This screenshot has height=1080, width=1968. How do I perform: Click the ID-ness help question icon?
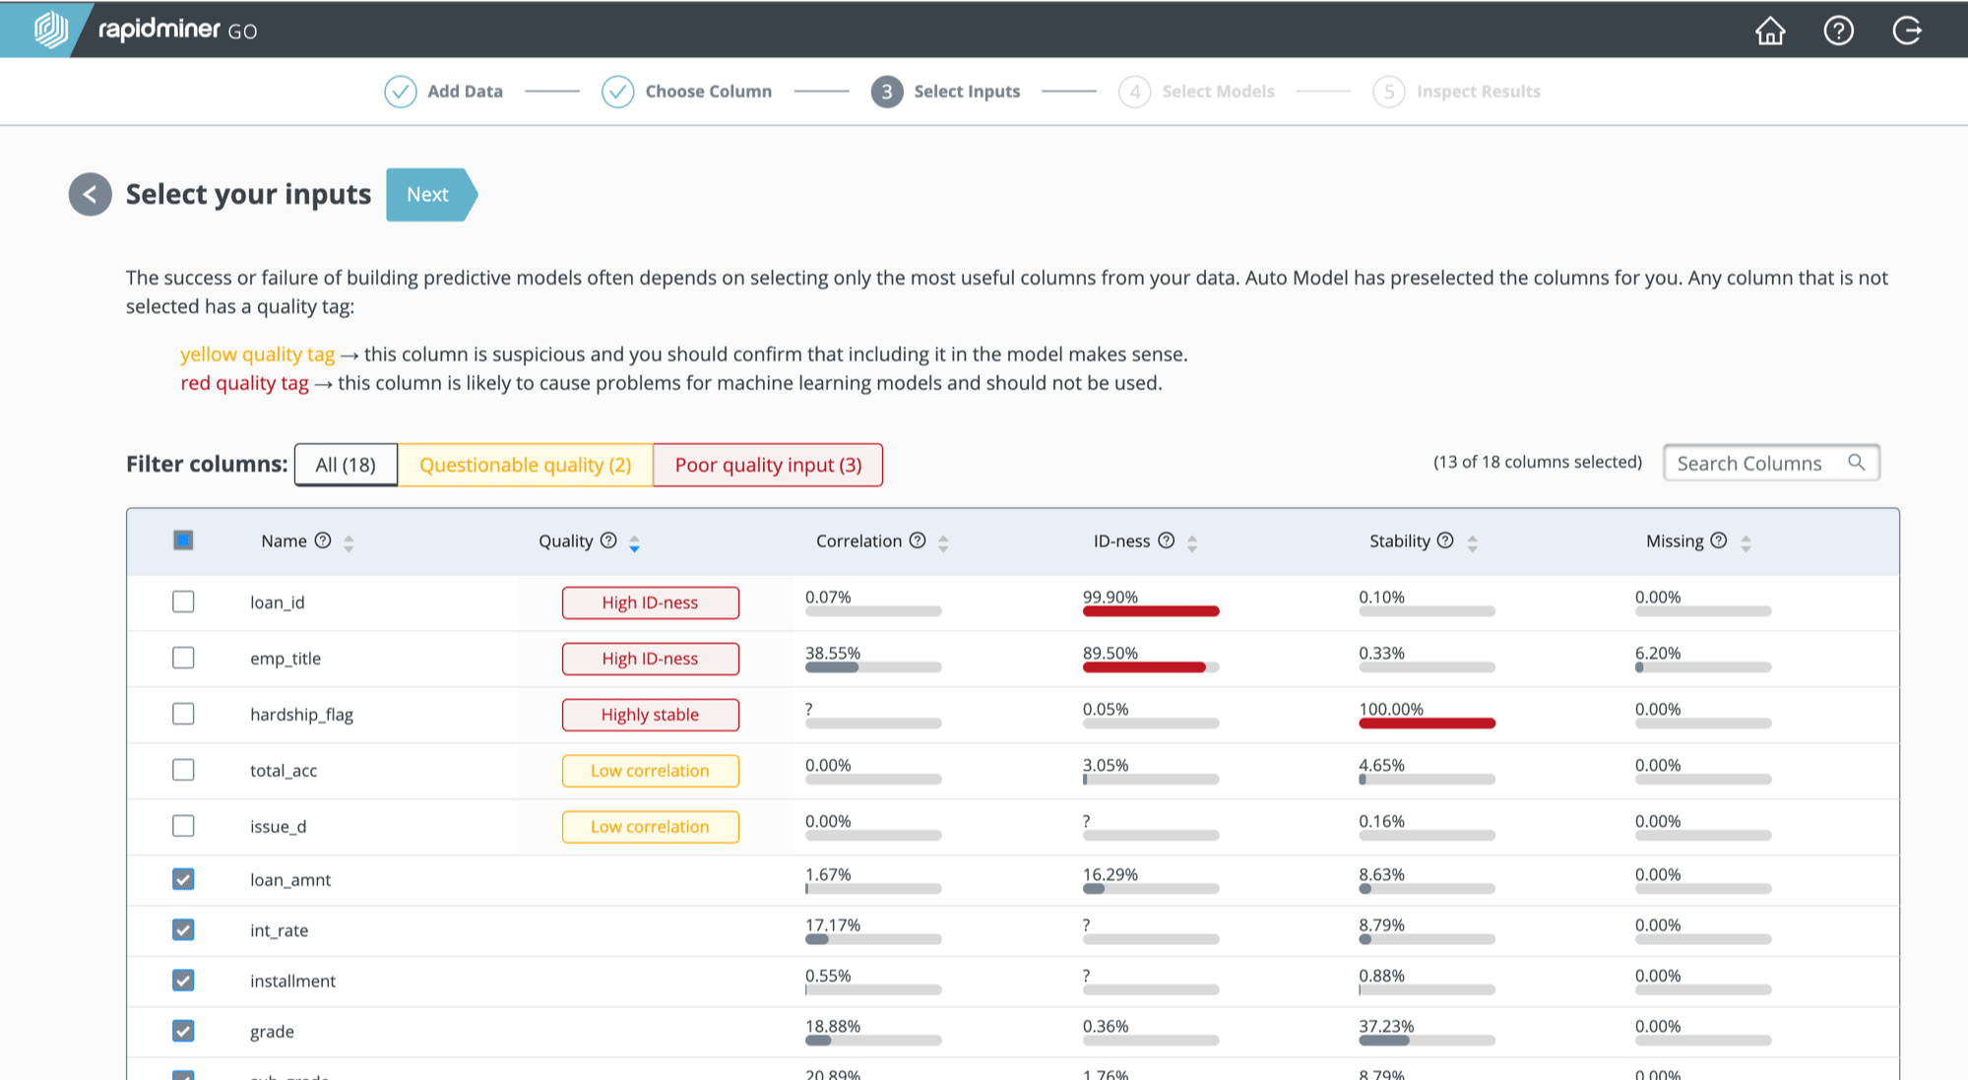1167,540
